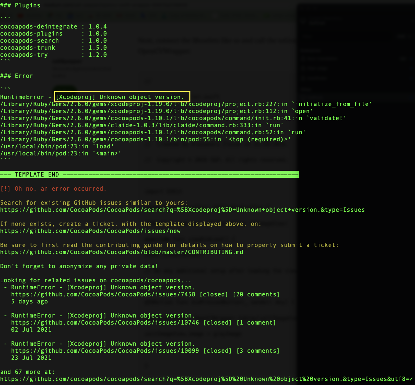
Task: Click the 'cocoapods-try : 1.2.0' line
Action: click(x=53, y=55)
